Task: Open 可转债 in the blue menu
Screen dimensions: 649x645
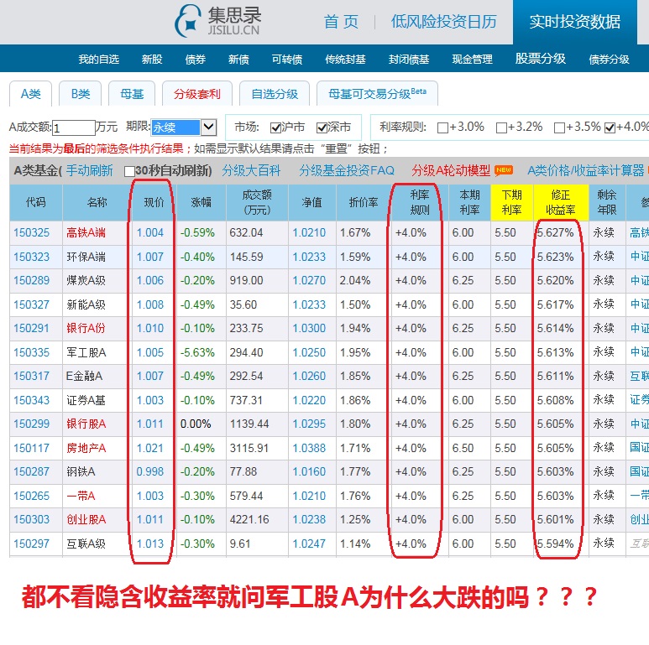Action: [x=287, y=59]
